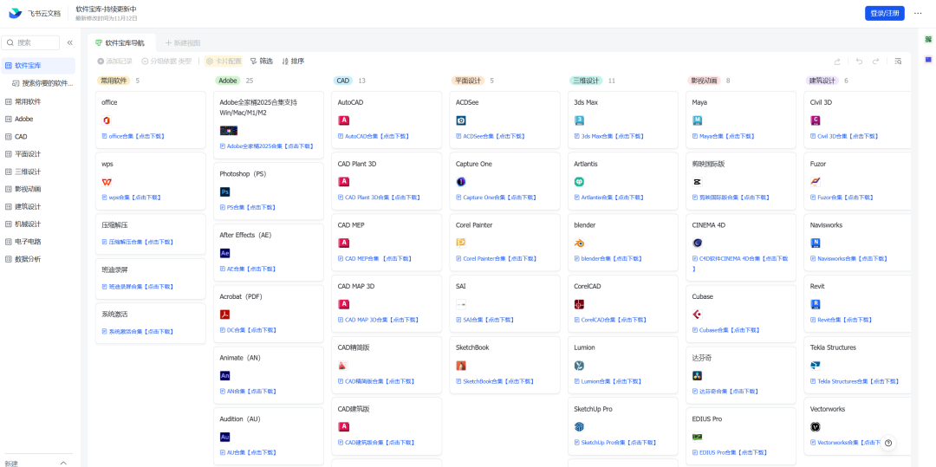This screenshot has height=467, width=936.
Task: Expand the 新建 menu at sidebar bottom
Action: point(63,463)
